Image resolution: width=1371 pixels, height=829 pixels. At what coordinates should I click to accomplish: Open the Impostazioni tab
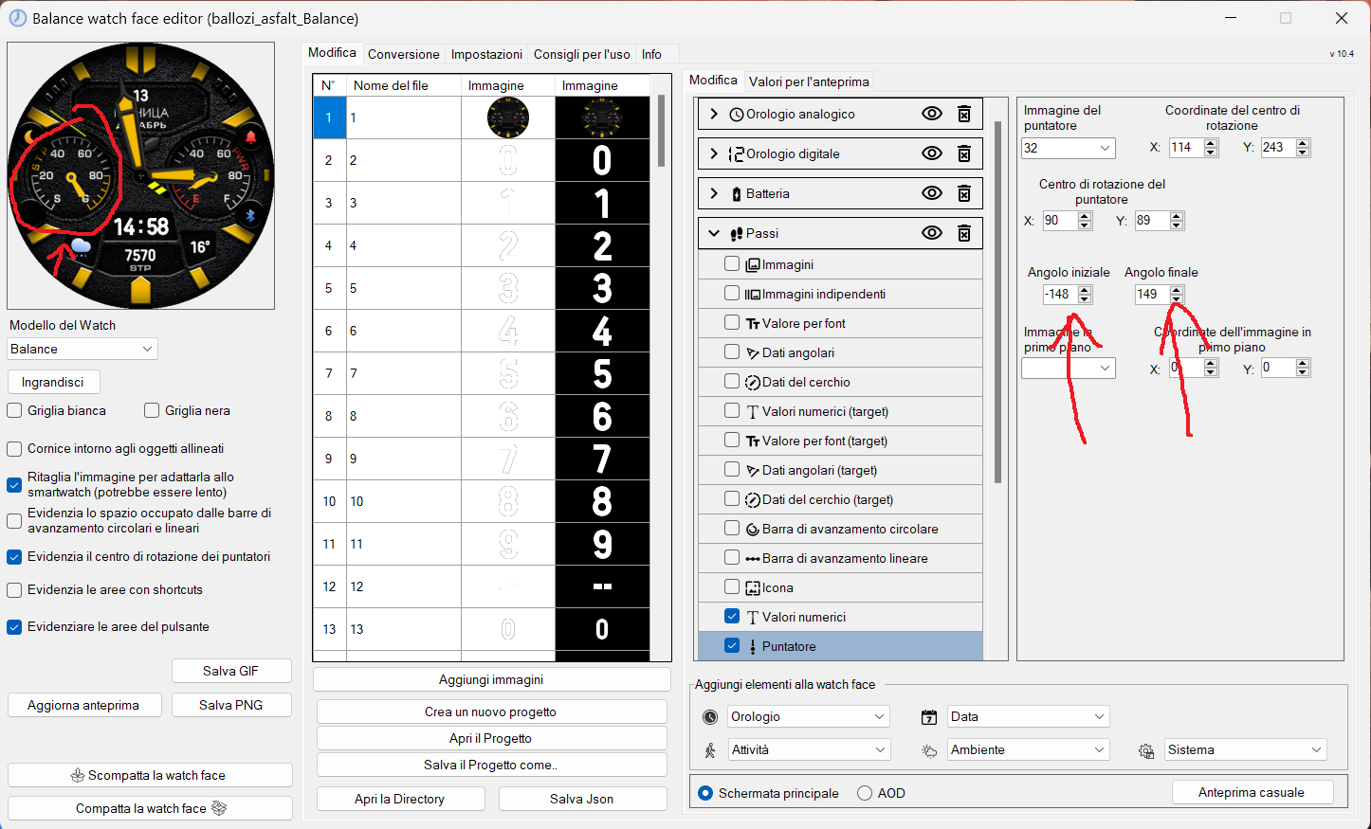[x=486, y=54]
